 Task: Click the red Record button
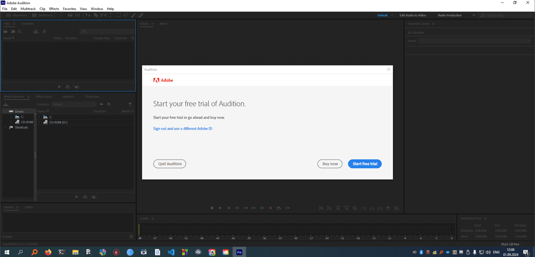(x=270, y=208)
